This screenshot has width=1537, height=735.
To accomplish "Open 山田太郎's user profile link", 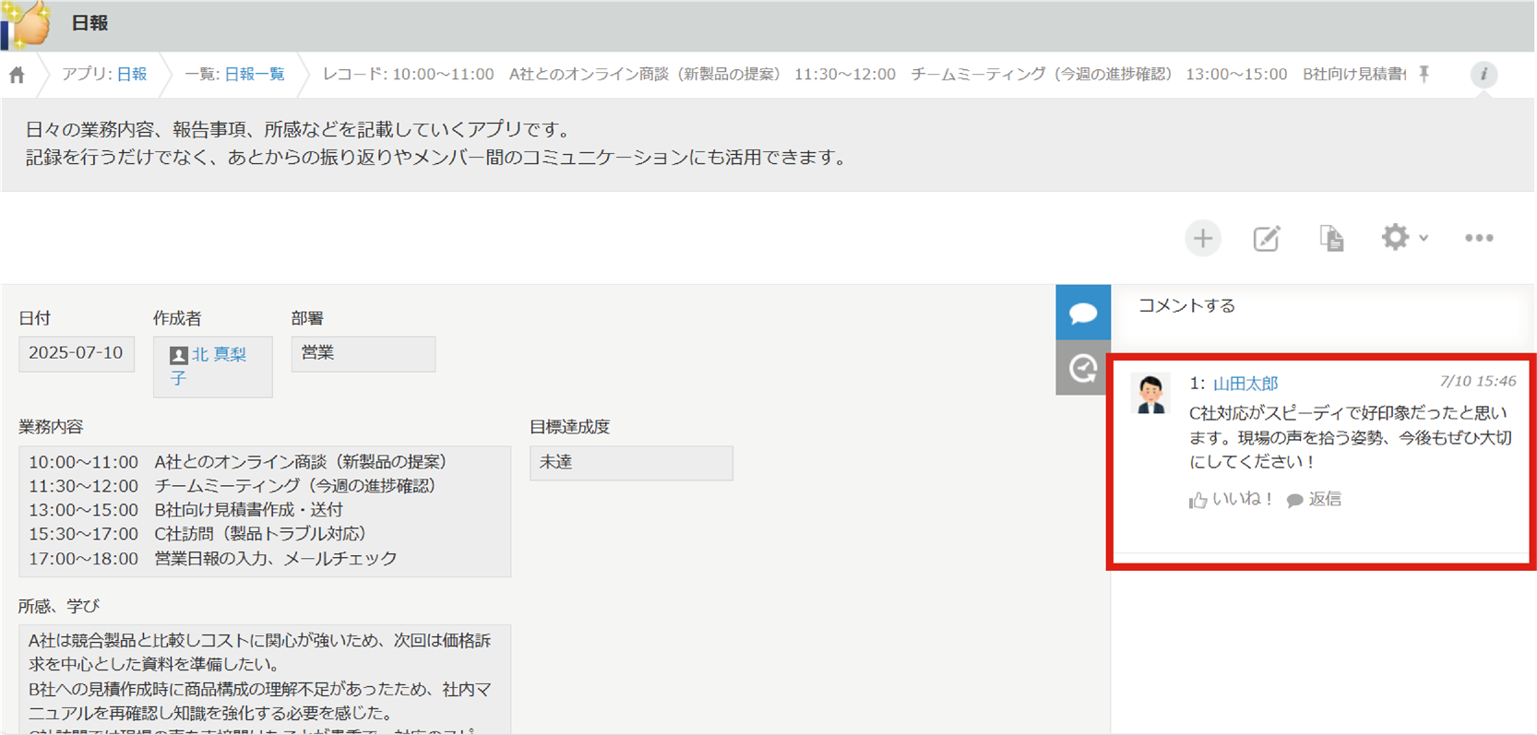I will [x=1245, y=384].
